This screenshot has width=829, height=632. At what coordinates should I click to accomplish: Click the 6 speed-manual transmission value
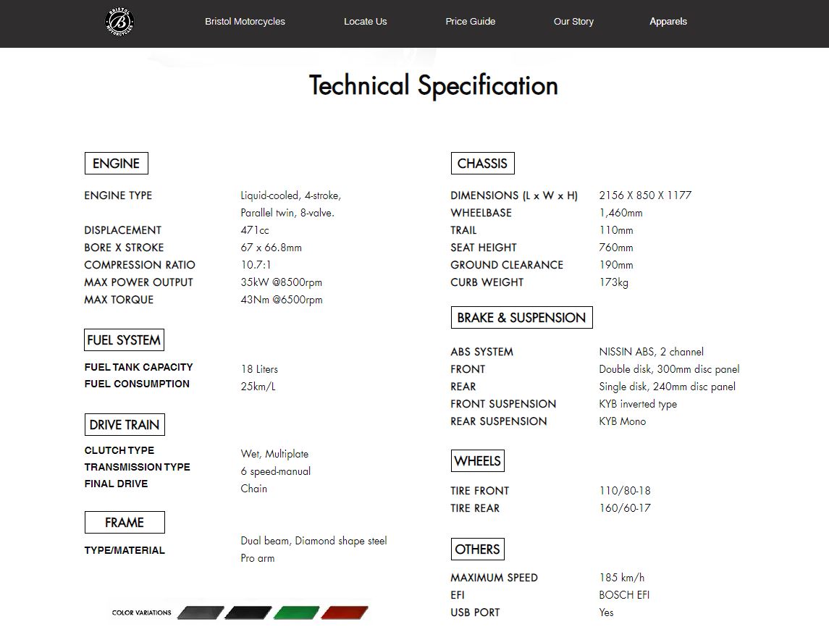point(275,471)
